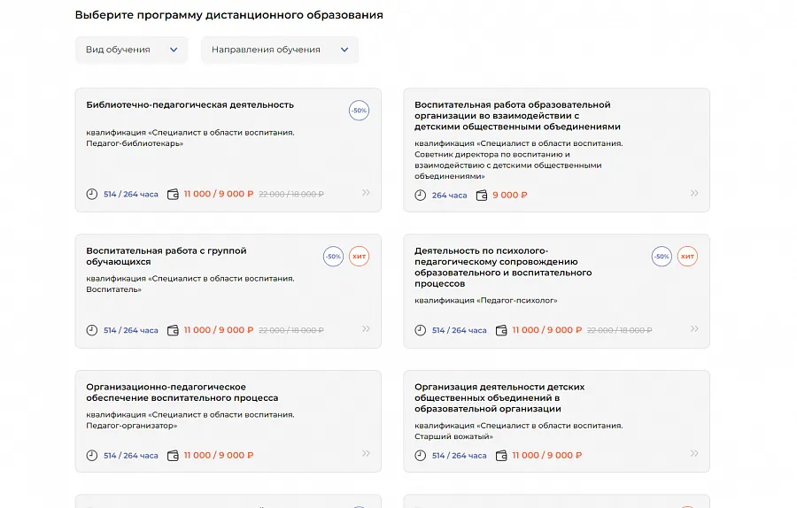
Task: Expand the Направления обучения dropdown
Action: tap(280, 50)
